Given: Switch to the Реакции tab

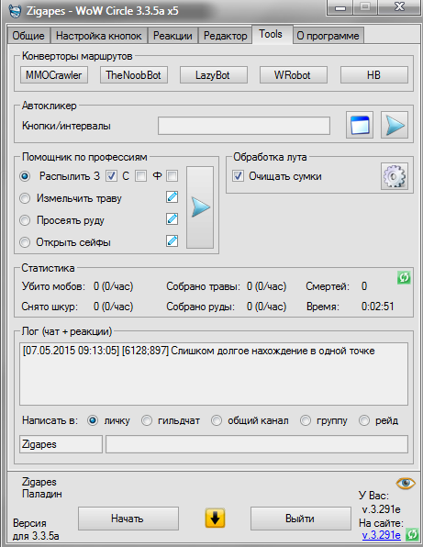Looking at the screenshot, I should click(173, 36).
